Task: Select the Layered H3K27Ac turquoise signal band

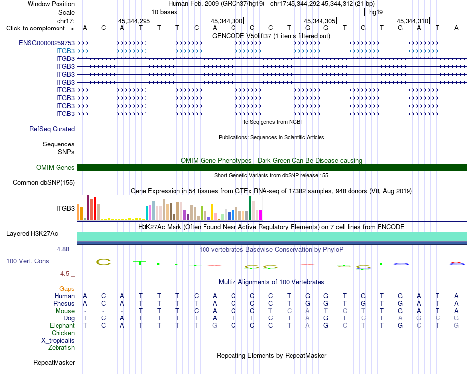Action: [271, 237]
